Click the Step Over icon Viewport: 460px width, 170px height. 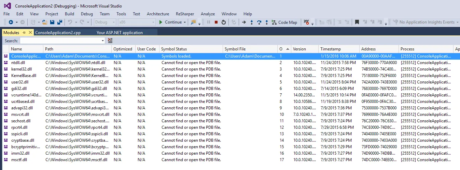point(259,22)
